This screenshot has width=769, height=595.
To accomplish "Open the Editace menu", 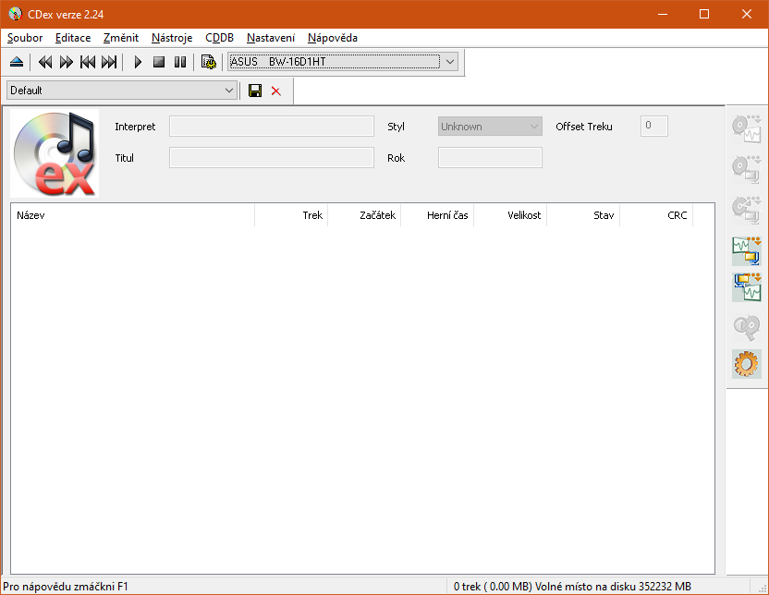I will (73, 38).
